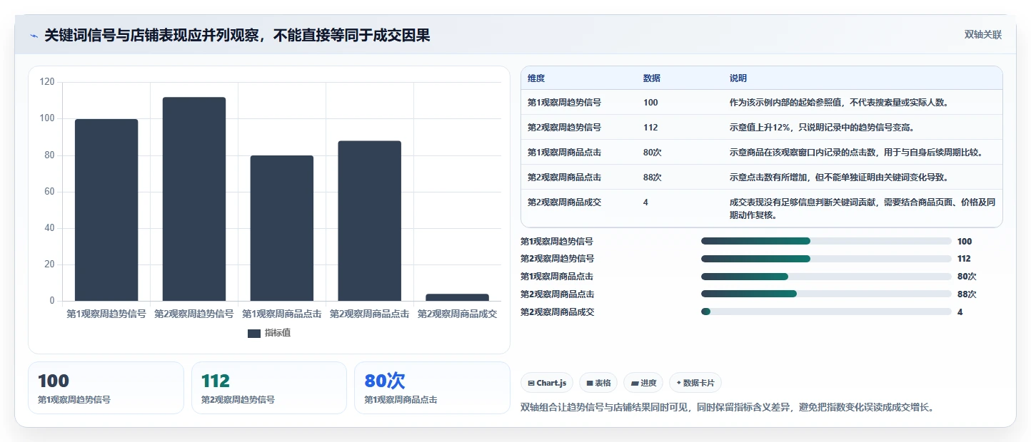Select table cell 第2观察周商品点击

[564, 178]
